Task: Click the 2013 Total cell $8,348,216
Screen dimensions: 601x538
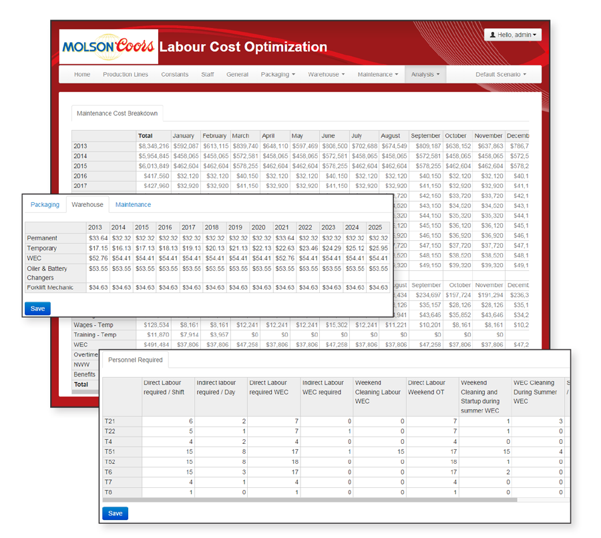Action: (x=154, y=146)
